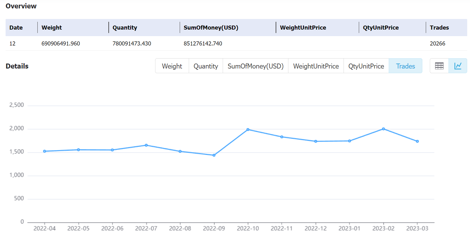
Task: Click the 2022-07 x-axis label
Action: pos(146,229)
